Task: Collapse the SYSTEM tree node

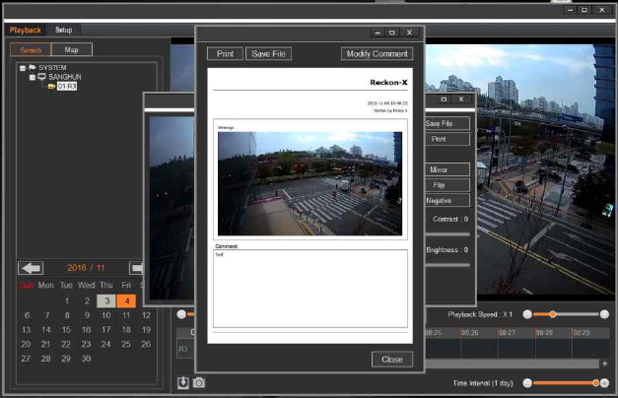Action: [23, 68]
